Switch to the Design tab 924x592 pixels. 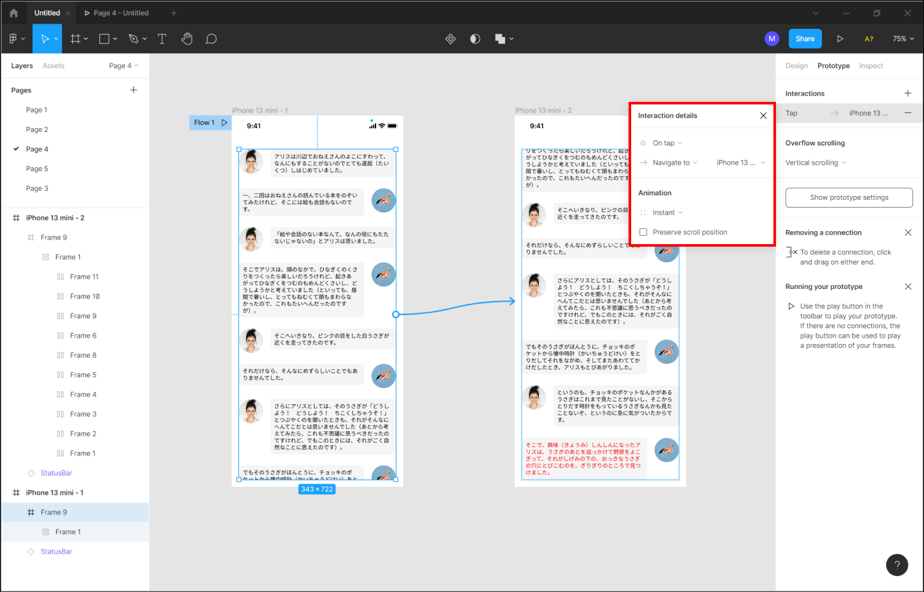(796, 66)
